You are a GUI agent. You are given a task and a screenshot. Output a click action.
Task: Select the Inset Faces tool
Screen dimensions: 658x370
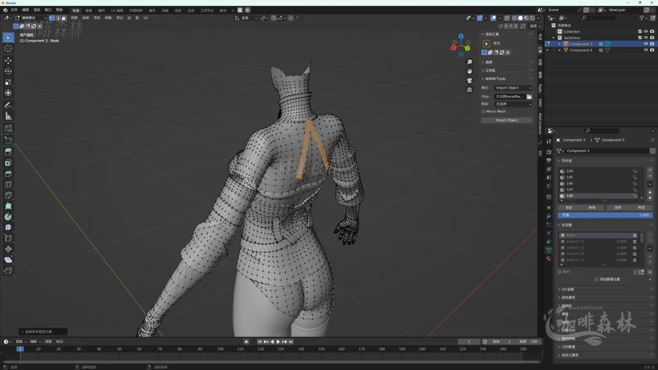8,163
